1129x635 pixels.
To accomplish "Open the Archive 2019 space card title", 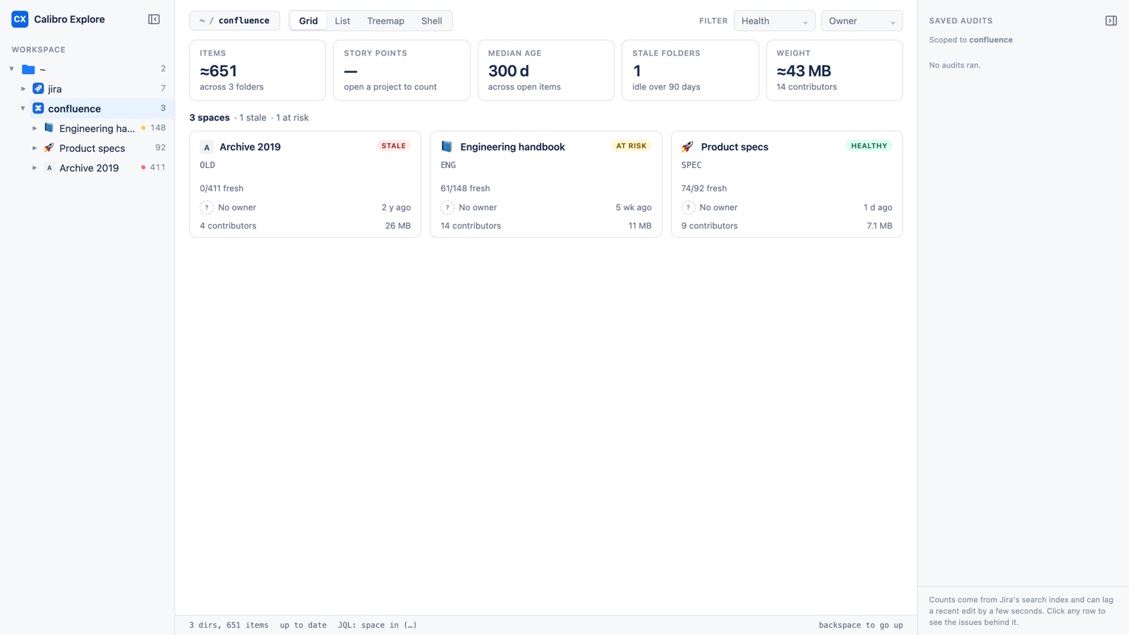I will tap(250, 147).
